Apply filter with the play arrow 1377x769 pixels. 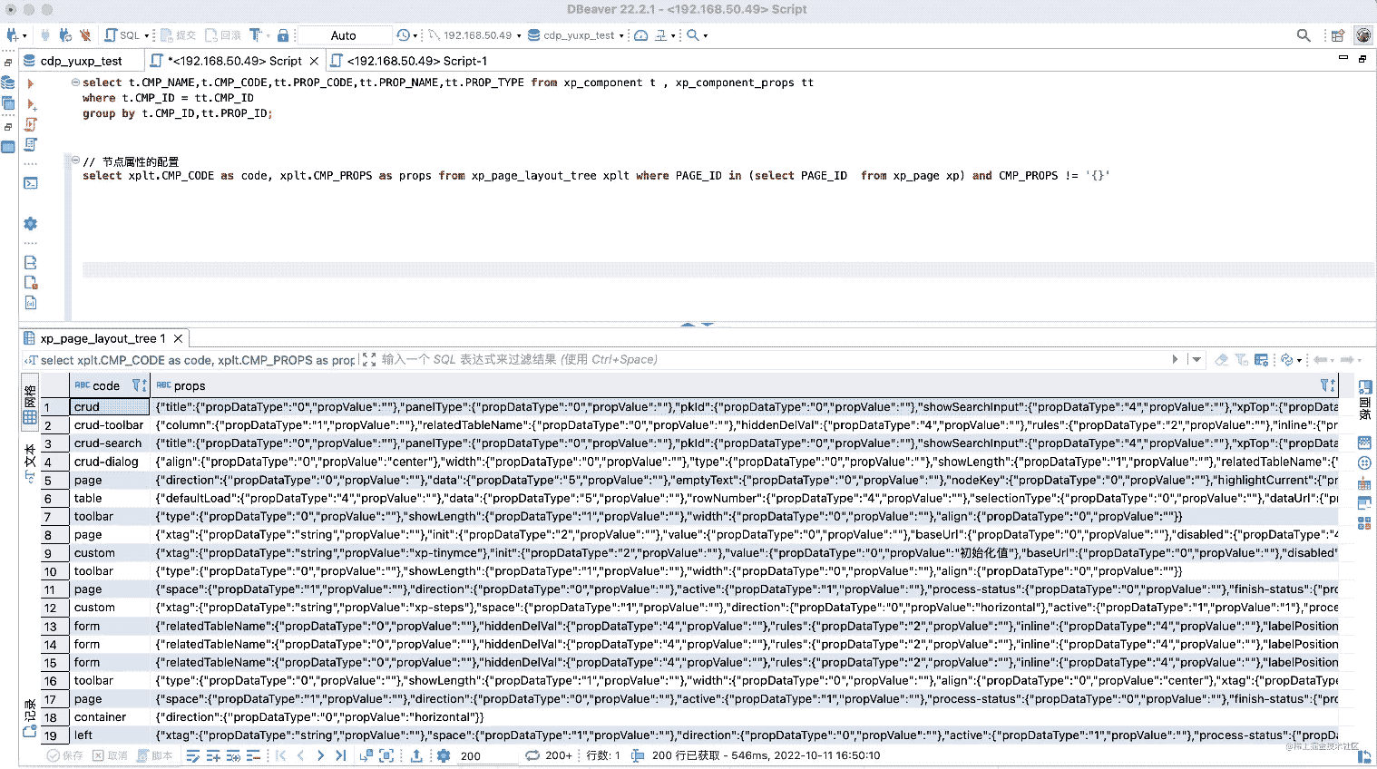(x=1175, y=359)
